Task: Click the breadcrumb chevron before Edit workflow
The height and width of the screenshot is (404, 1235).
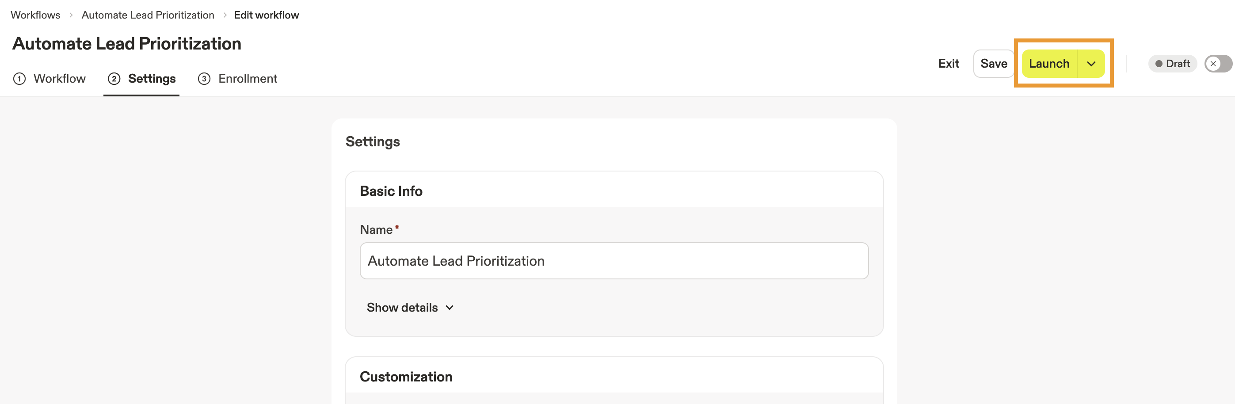Action: click(225, 15)
